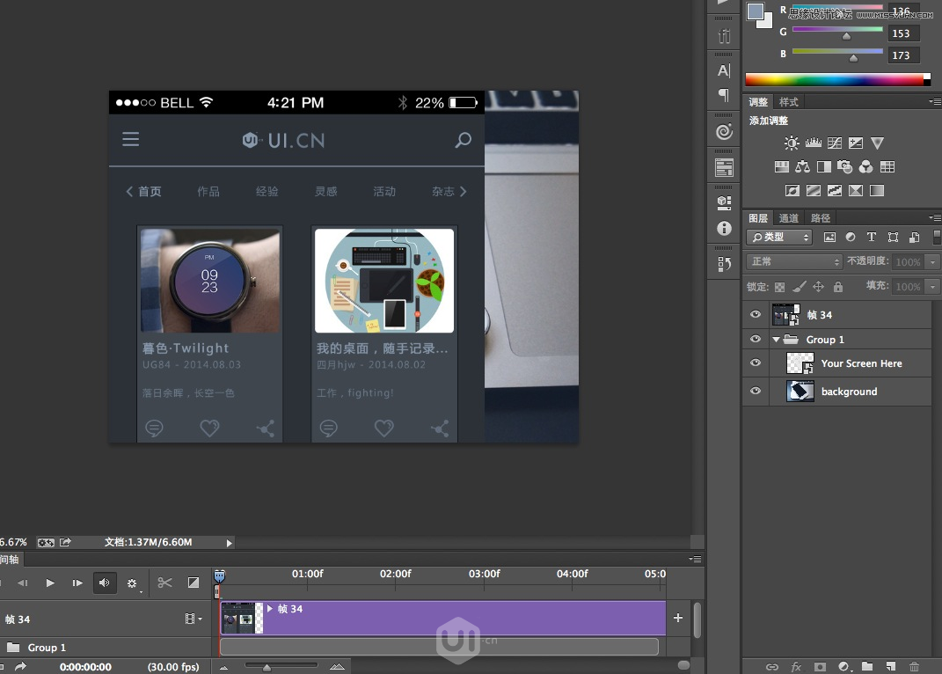The height and width of the screenshot is (674, 942).
Task: Play the timeline animation
Action: tap(50, 582)
